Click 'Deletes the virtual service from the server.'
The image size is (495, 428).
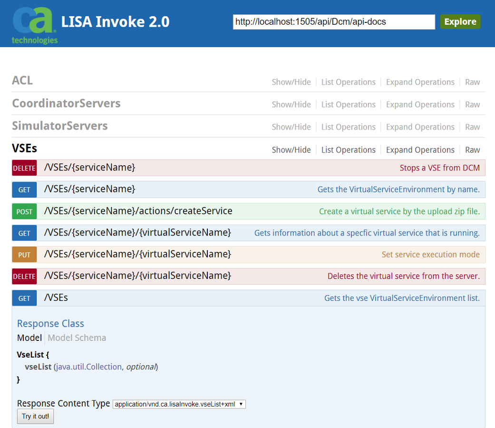(x=403, y=276)
